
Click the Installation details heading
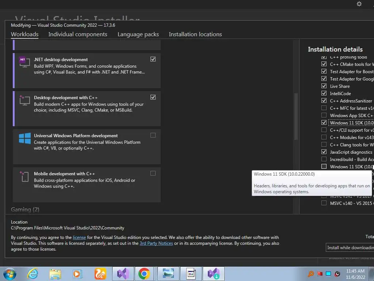[x=335, y=49]
